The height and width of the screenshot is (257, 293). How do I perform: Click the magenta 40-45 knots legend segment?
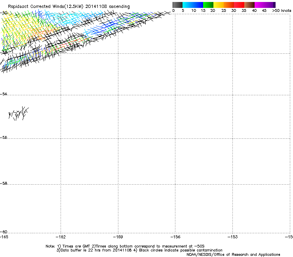(x=260, y=5)
